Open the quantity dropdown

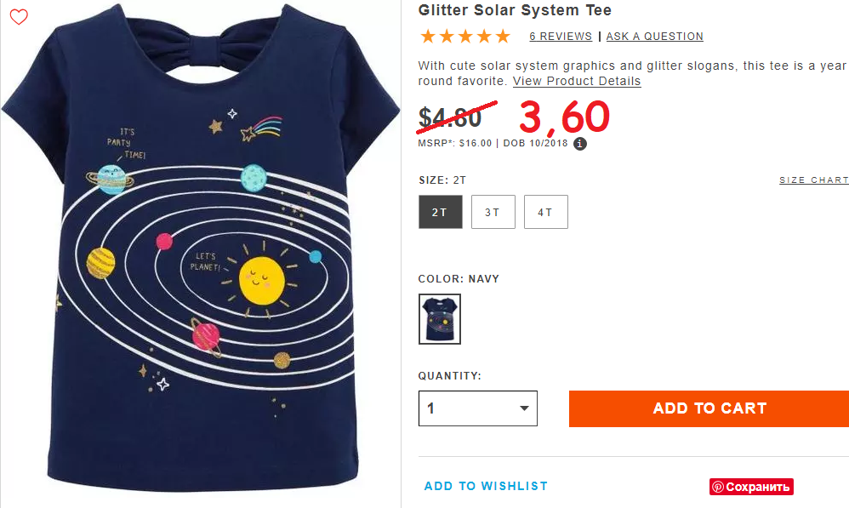tap(477, 408)
